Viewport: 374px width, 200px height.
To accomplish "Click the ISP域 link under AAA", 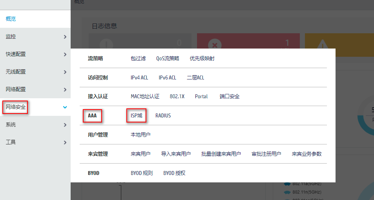I will [137, 115].
